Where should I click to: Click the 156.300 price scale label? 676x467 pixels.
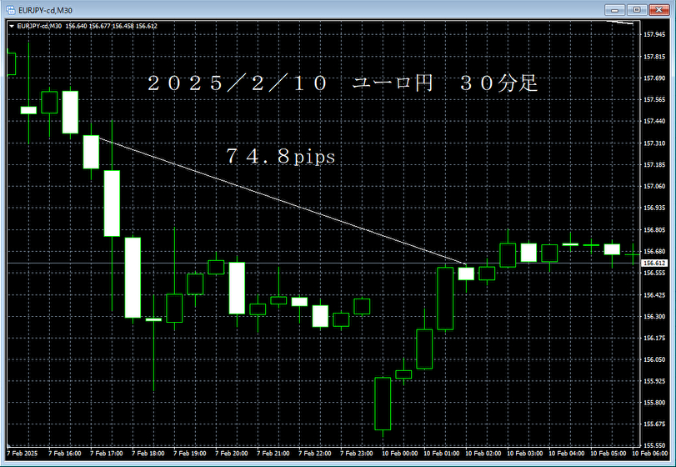pyautogui.click(x=654, y=317)
